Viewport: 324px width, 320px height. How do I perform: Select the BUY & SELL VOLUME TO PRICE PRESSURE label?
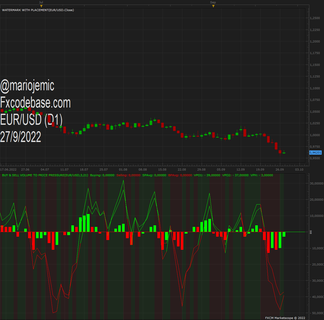tap(45, 175)
